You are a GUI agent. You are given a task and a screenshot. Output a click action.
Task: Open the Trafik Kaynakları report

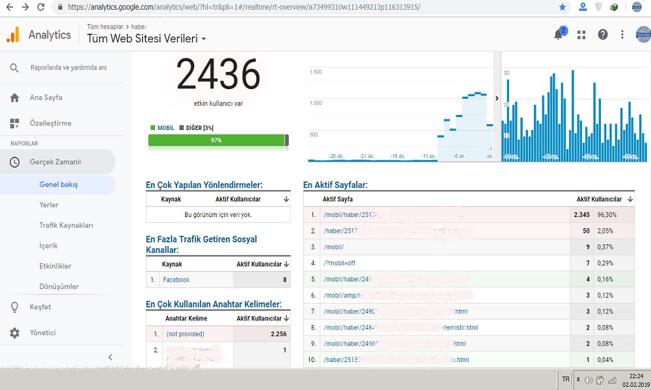(66, 226)
